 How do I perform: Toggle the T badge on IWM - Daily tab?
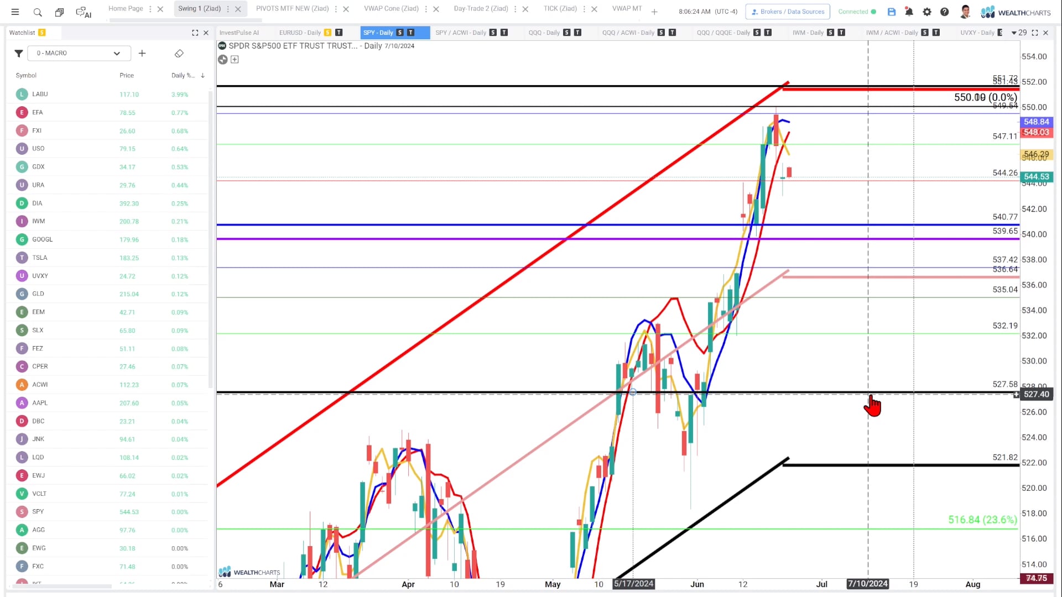(x=841, y=33)
